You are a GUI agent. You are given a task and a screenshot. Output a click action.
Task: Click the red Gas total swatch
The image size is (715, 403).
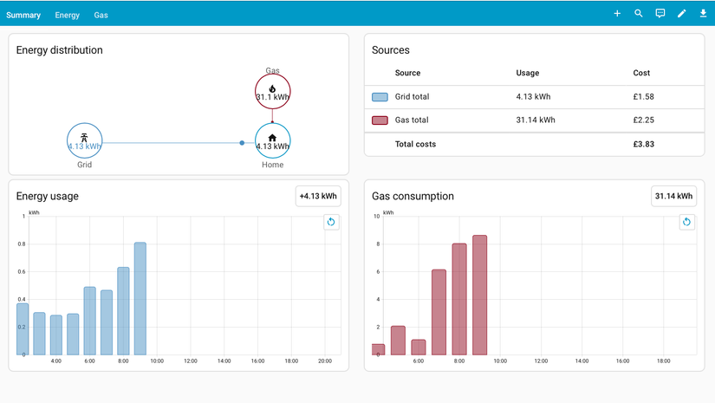click(x=380, y=120)
